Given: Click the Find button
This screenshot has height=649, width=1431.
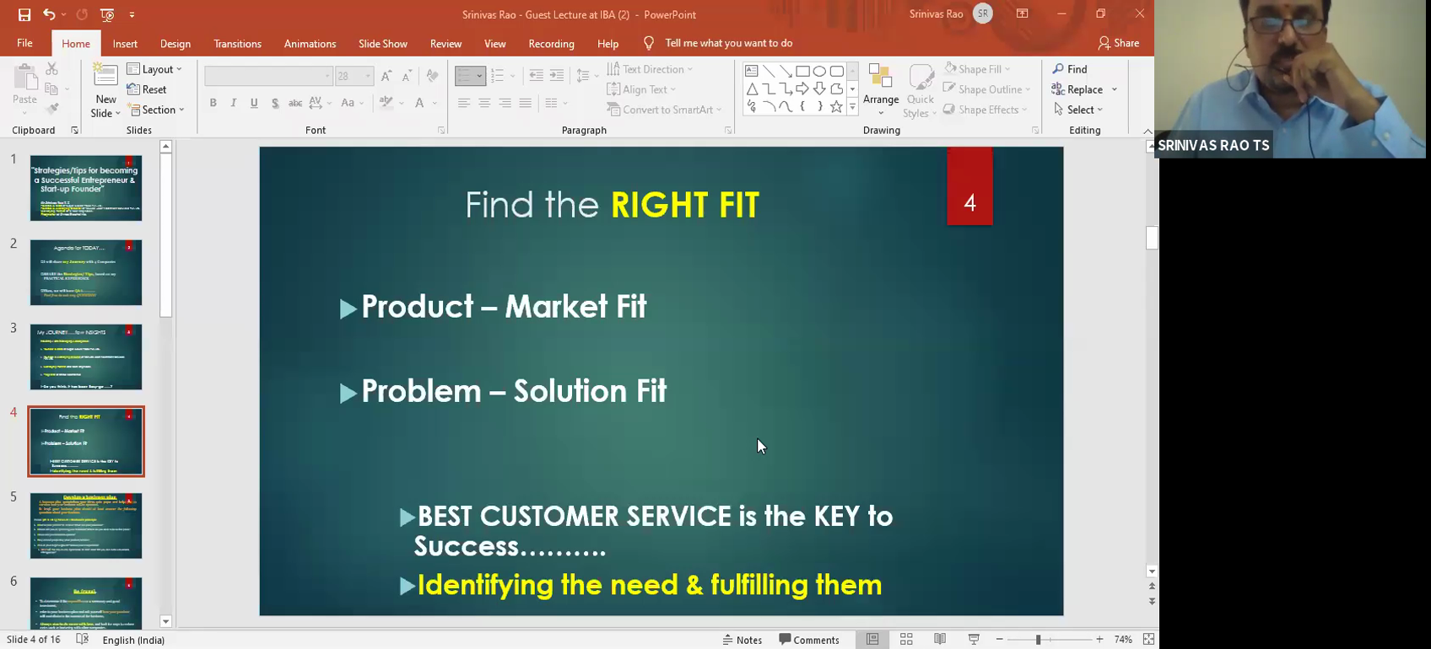Looking at the screenshot, I should click(x=1070, y=69).
